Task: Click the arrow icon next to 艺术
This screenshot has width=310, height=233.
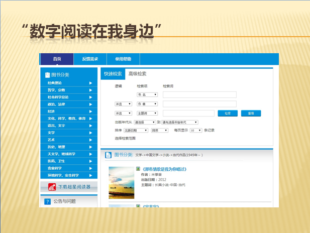Action: pos(91,140)
